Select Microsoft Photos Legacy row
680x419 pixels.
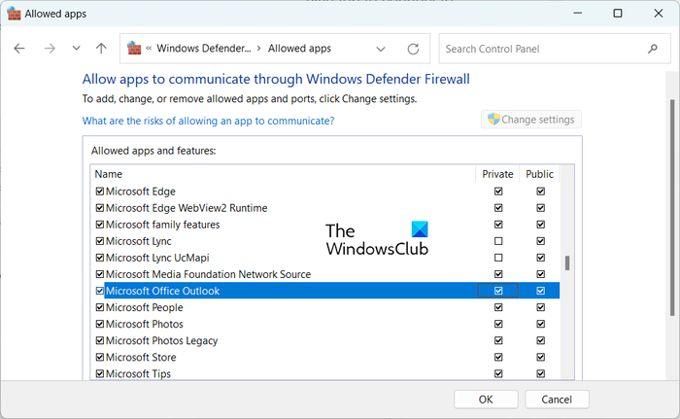[162, 340]
